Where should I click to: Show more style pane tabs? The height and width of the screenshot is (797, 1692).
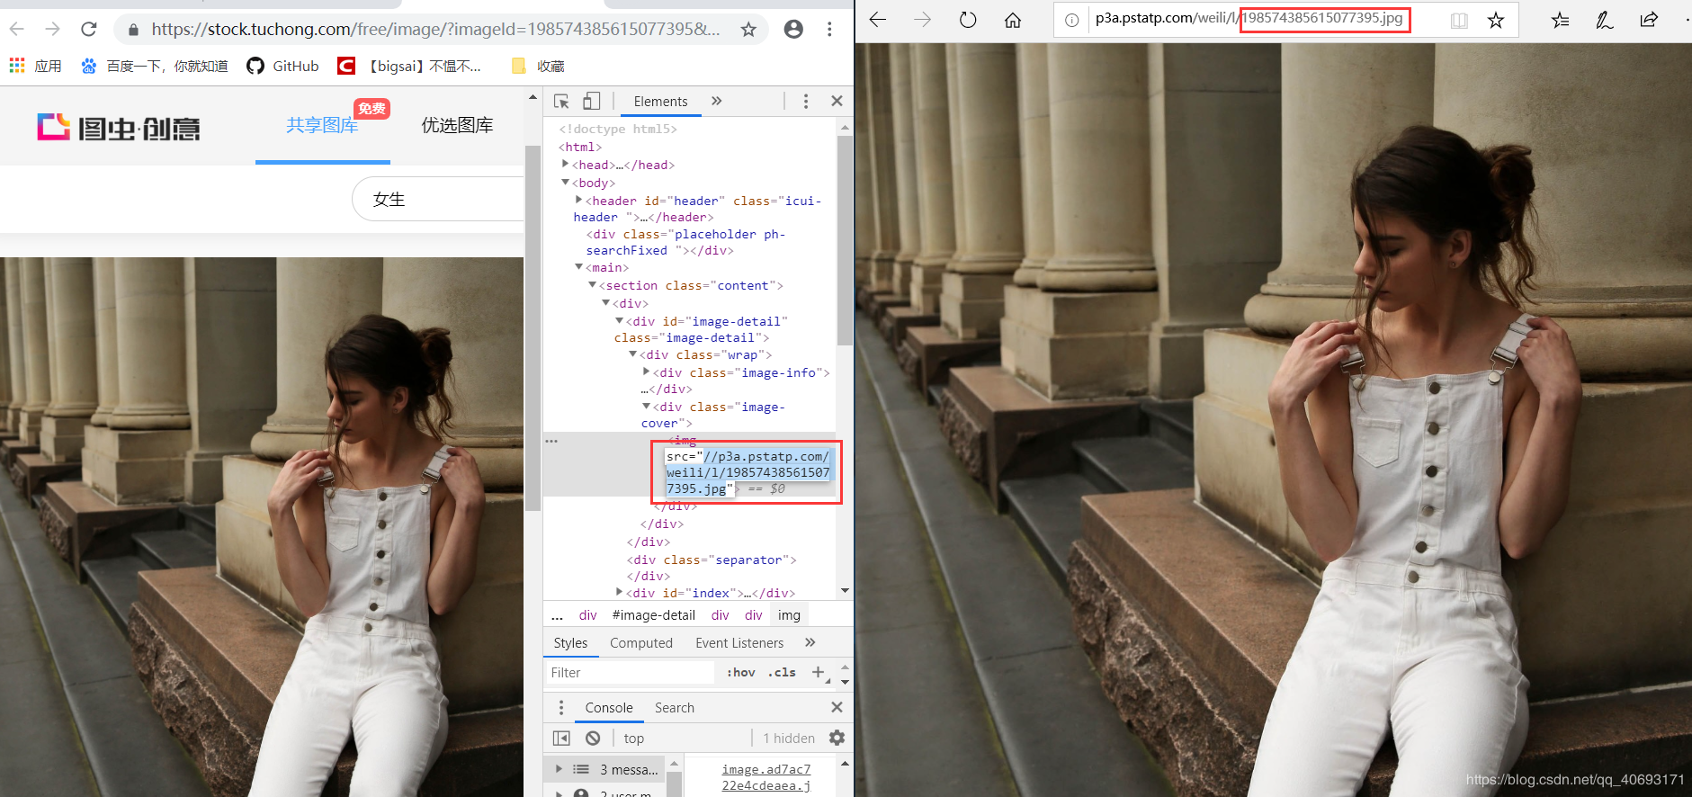coord(810,642)
